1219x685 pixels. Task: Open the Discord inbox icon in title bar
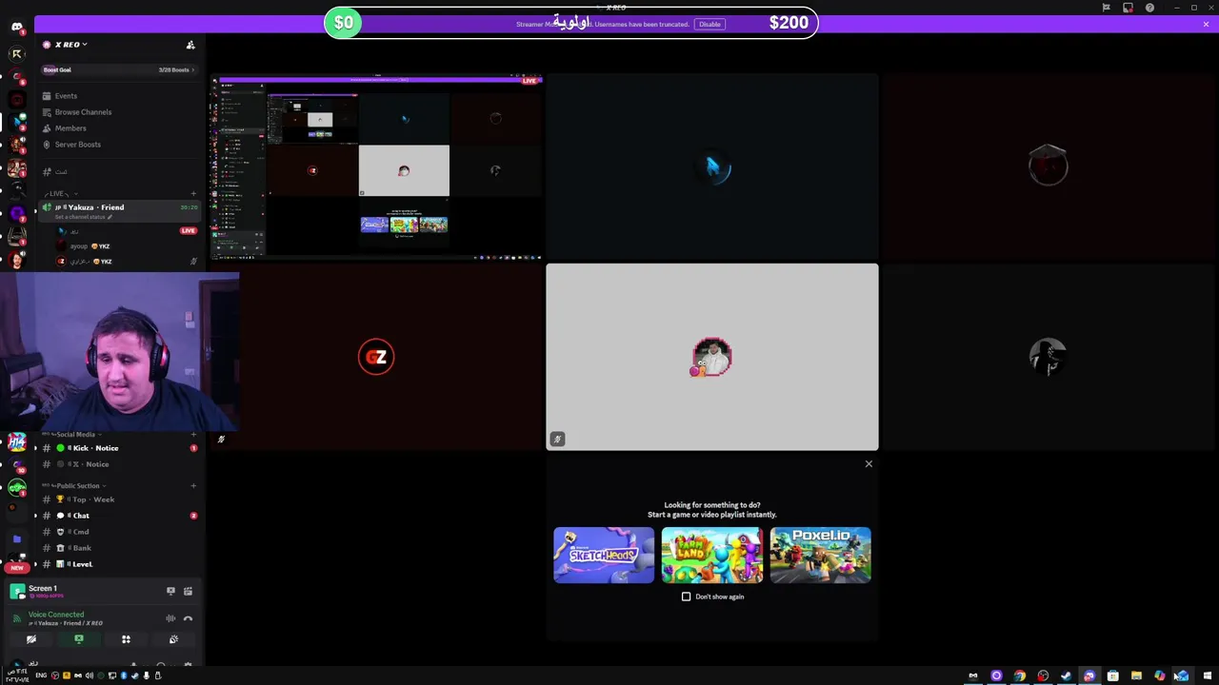(x=1128, y=8)
